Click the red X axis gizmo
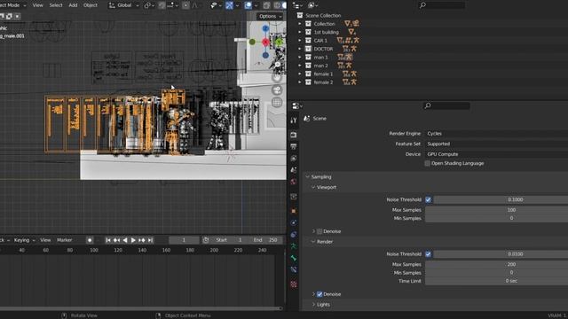 point(265,42)
